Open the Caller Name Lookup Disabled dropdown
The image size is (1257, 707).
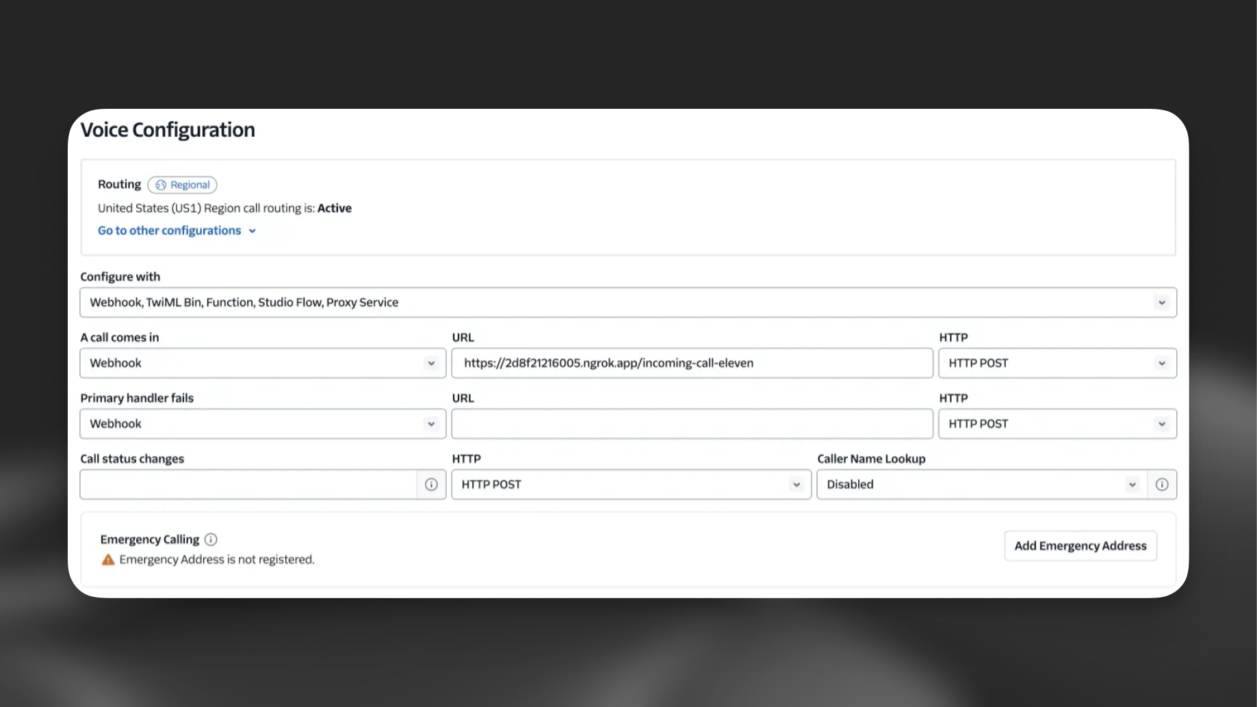981,485
